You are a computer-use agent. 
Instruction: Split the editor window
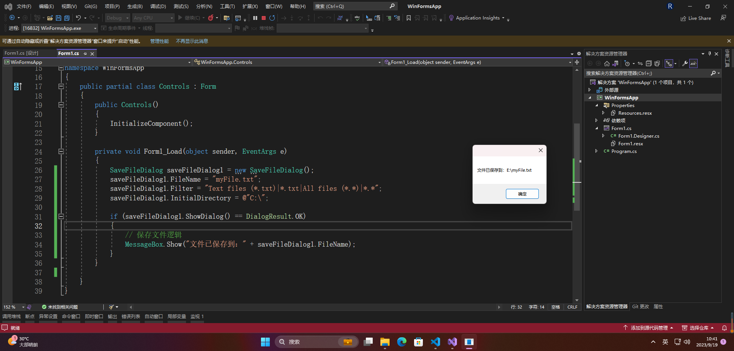(x=577, y=62)
